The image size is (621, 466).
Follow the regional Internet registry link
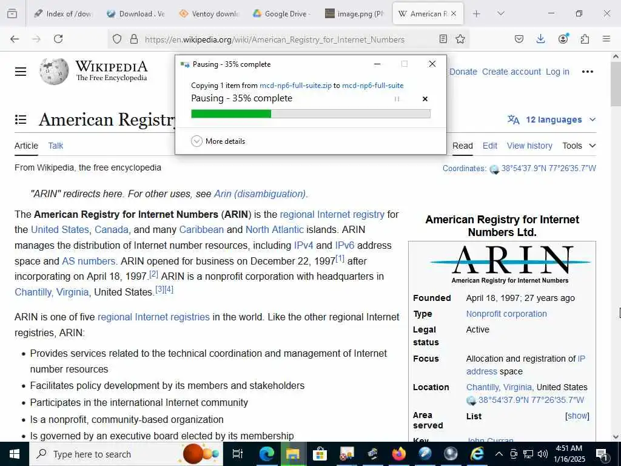point(332,214)
